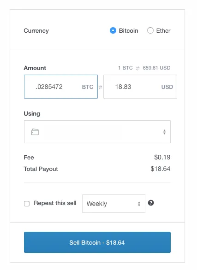
Task: Click the Repeat this sell label
Action: click(55, 203)
